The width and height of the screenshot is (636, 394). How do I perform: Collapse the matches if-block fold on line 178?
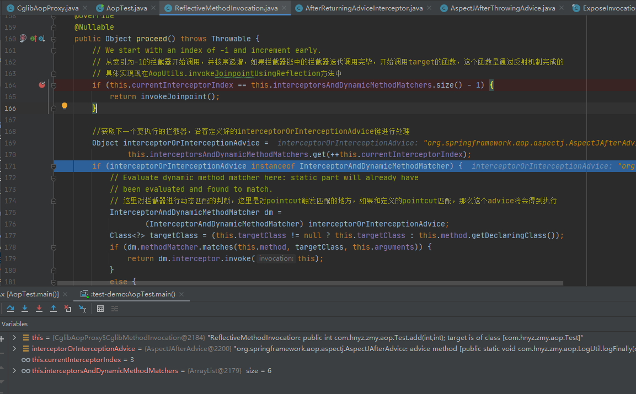point(54,247)
